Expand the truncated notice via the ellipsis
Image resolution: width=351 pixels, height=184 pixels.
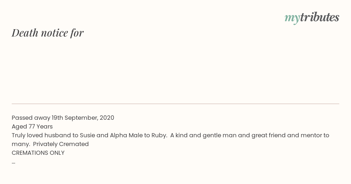click(x=13, y=162)
